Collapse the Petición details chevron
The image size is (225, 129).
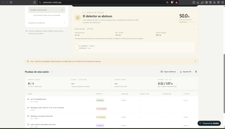coord(194,29)
